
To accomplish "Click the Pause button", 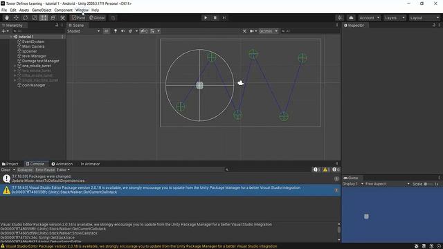I will pyautogui.click(x=215, y=18).
